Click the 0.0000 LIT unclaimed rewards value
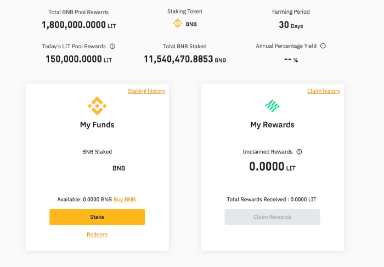Viewport: 384px width, 267px height. click(x=272, y=167)
